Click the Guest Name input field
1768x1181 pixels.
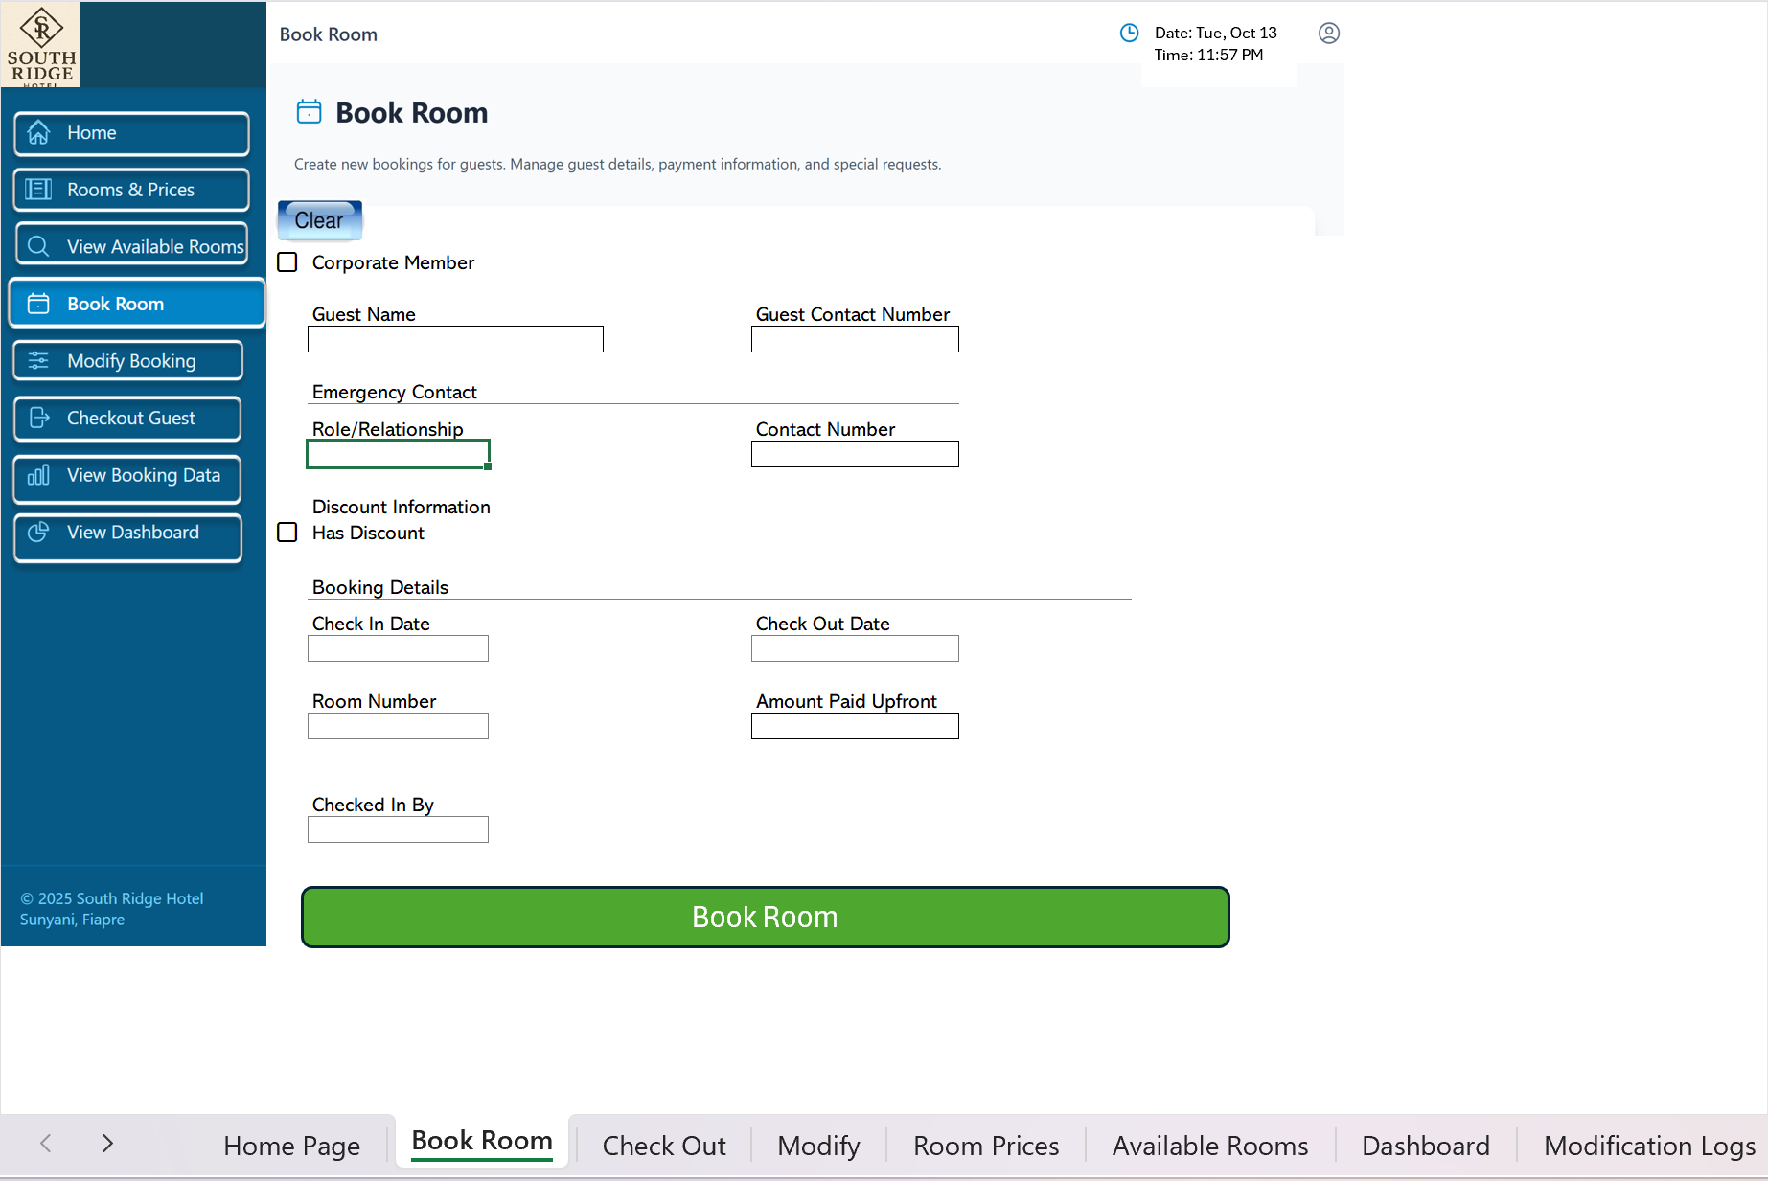coord(455,339)
